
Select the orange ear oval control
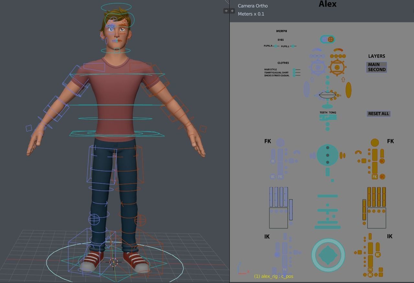click(x=348, y=90)
